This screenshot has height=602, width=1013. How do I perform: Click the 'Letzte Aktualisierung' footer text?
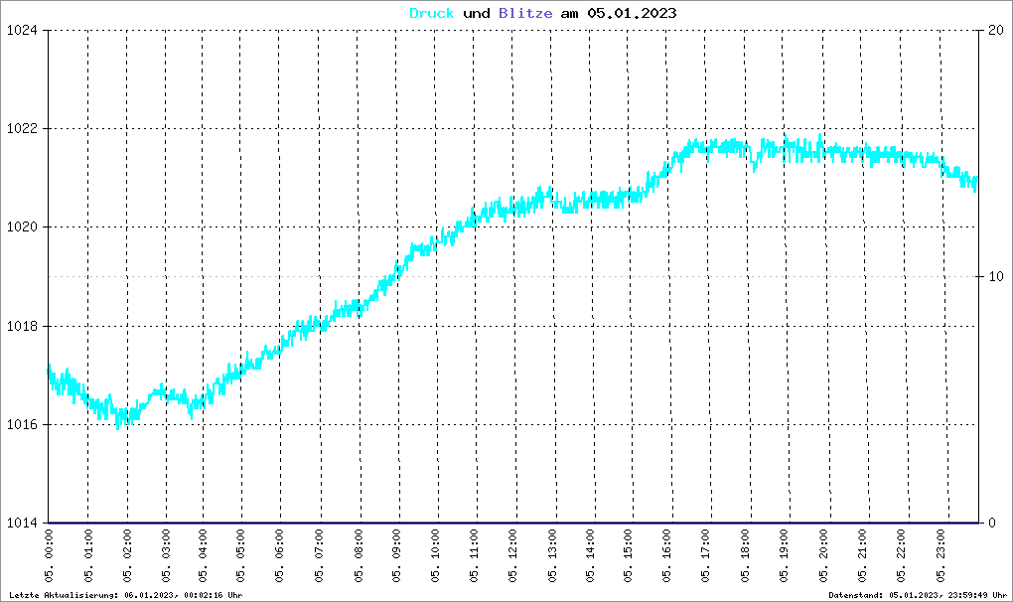pyautogui.click(x=125, y=595)
